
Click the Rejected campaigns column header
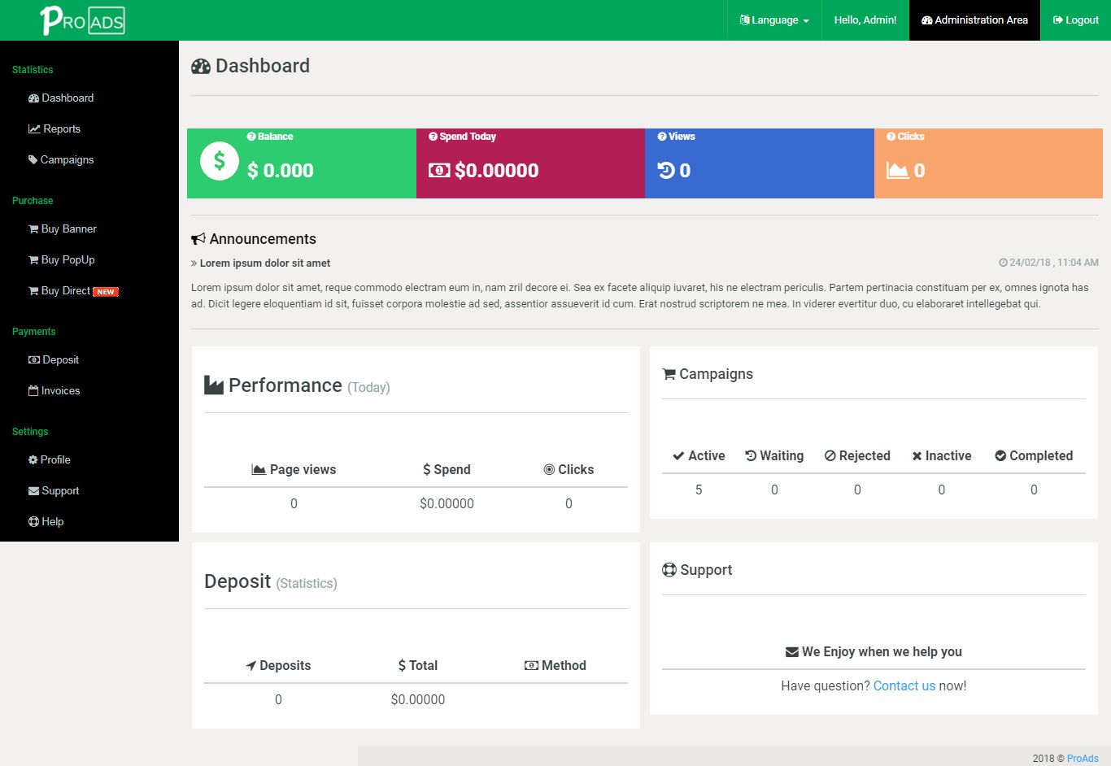click(857, 455)
